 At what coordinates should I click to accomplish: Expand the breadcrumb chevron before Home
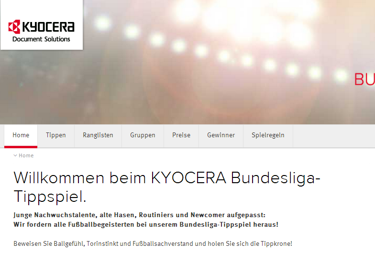pyautogui.click(x=15, y=155)
